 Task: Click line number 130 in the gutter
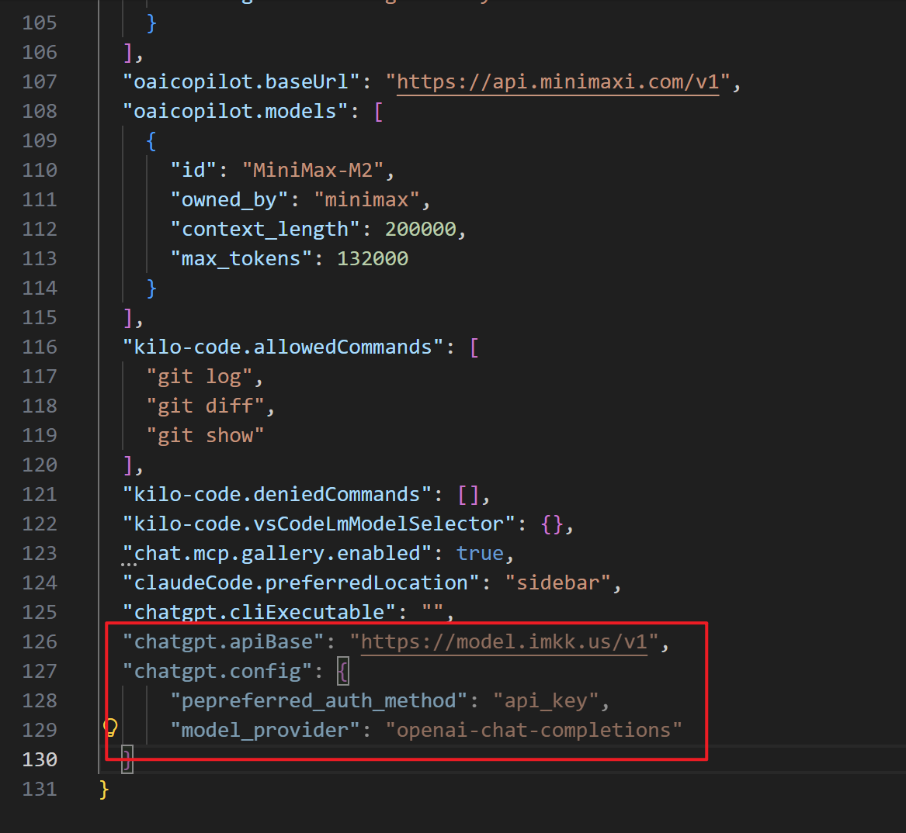click(x=40, y=759)
